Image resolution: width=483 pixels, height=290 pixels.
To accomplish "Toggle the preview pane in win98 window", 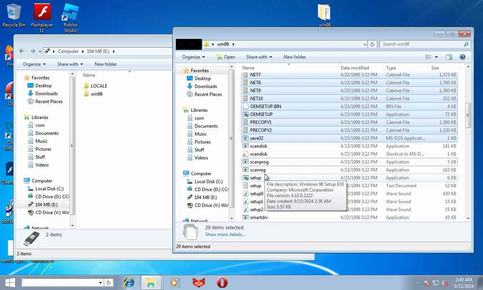I will [x=449, y=57].
